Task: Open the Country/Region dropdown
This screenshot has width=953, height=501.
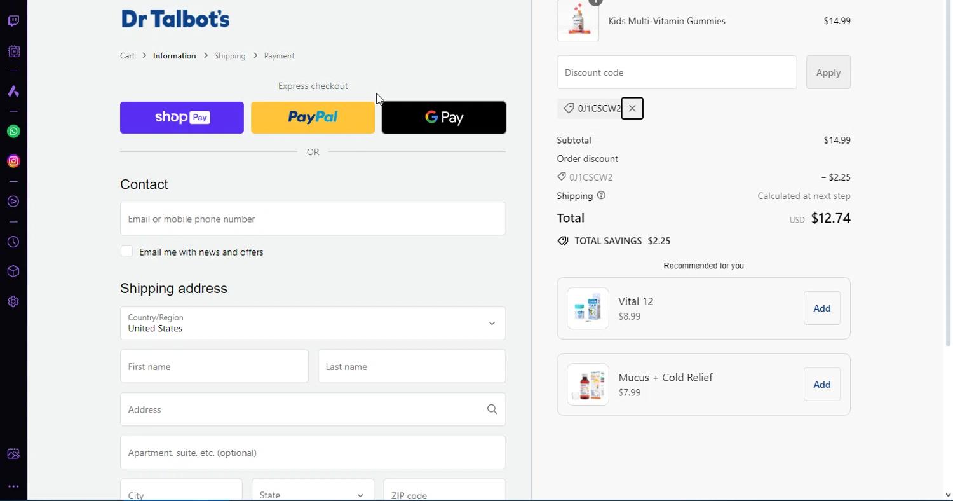Action: tap(313, 323)
